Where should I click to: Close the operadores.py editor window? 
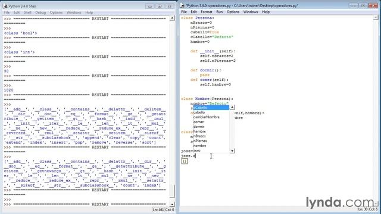tap(373, 5)
